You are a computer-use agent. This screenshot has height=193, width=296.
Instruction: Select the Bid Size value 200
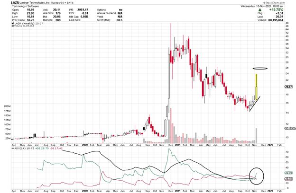point(58,20)
